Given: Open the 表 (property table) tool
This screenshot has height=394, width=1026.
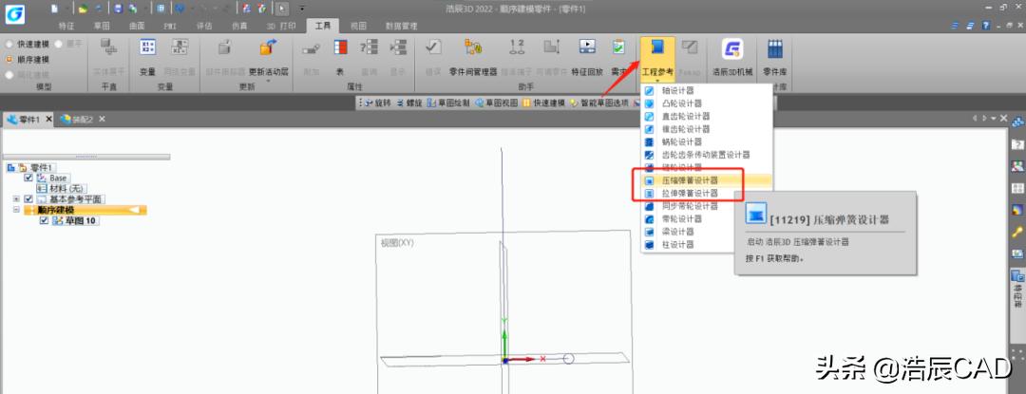Looking at the screenshot, I should click(340, 57).
